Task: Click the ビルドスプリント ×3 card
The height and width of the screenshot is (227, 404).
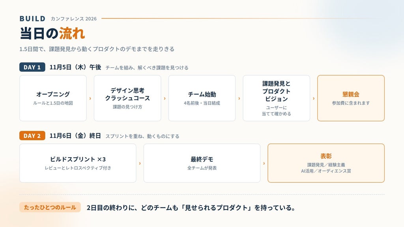Action: point(78,163)
